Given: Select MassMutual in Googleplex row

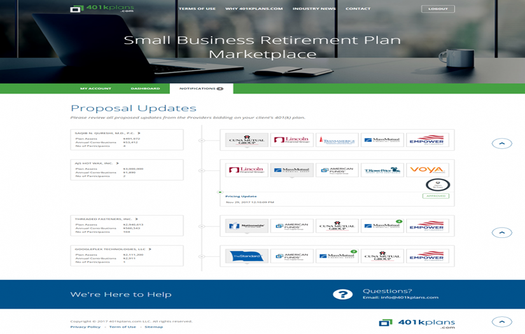Looking at the screenshot, I should (337, 256).
